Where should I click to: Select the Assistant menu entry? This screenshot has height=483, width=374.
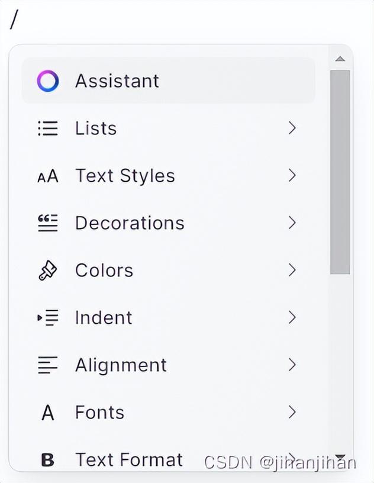point(117,81)
